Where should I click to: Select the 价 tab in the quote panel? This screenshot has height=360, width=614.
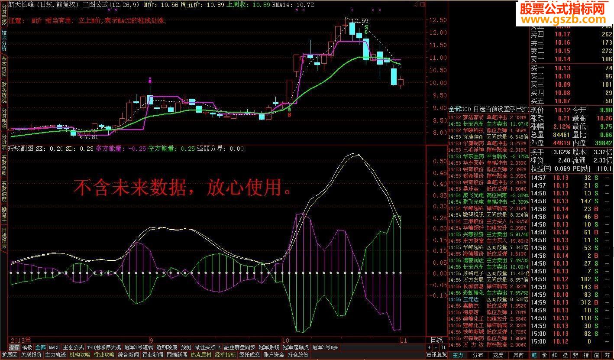point(545,355)
